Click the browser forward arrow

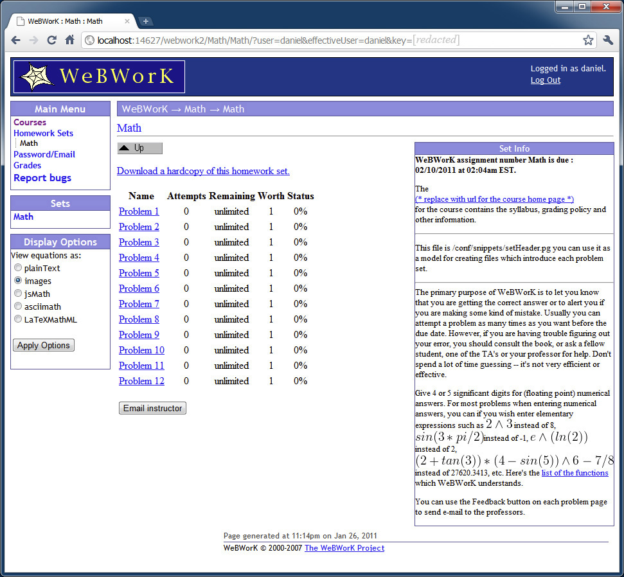pos(34,40)
